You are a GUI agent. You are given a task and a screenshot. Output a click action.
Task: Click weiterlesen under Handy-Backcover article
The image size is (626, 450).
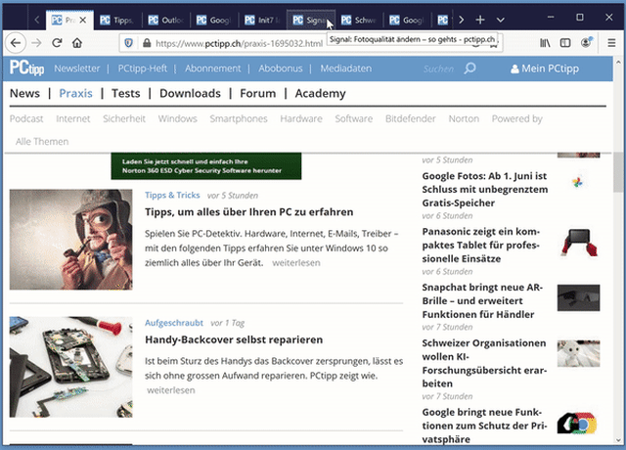[x=171, y=389]
